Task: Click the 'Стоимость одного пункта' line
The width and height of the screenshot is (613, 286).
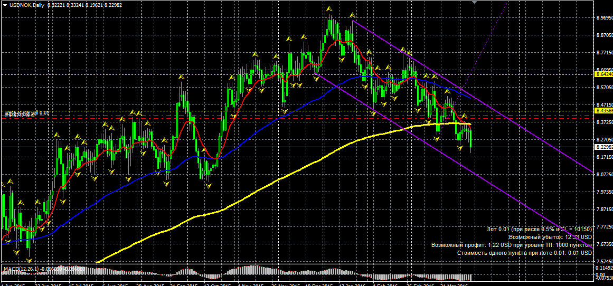Action: coord(525,253)
